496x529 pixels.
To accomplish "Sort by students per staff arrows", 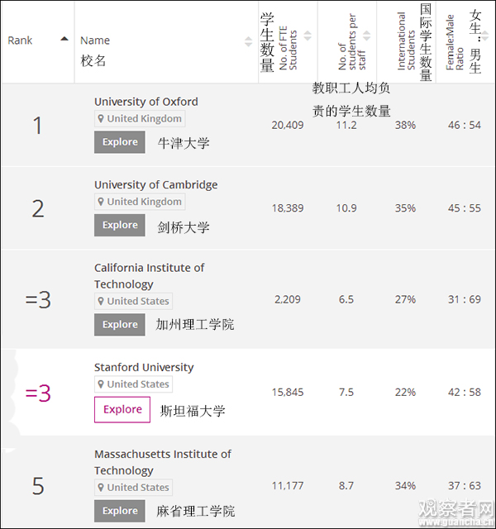I will pyautogui.click(x=367, y=36).
